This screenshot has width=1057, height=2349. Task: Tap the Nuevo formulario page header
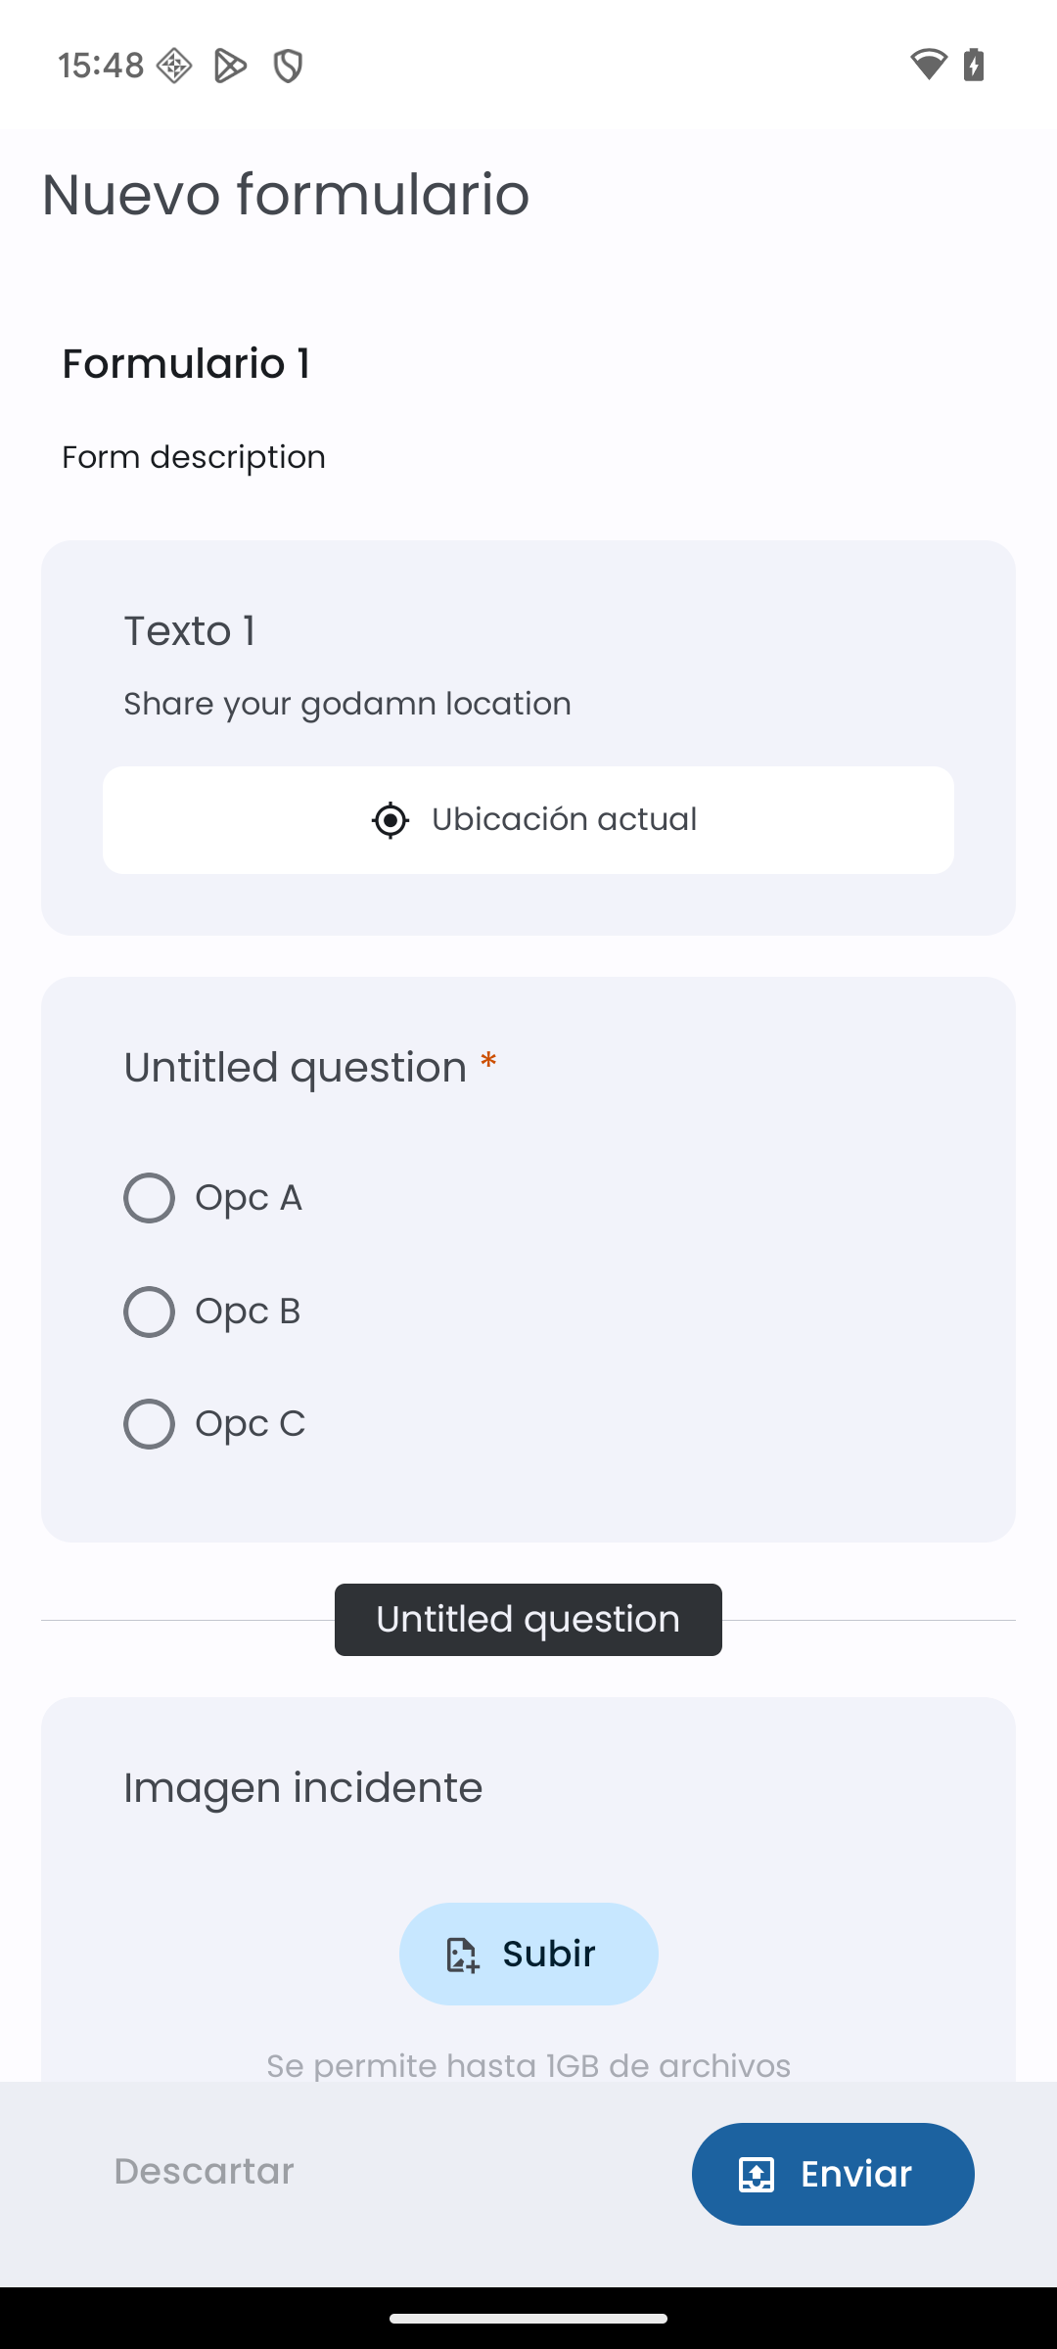[286, 194]
